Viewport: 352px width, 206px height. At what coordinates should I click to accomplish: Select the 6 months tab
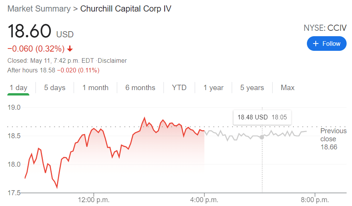tap(140, 88)
